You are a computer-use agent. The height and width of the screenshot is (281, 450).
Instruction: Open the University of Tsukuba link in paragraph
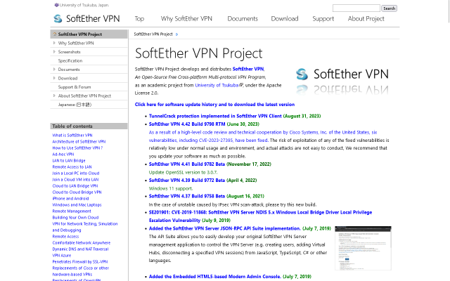[217, 85]
